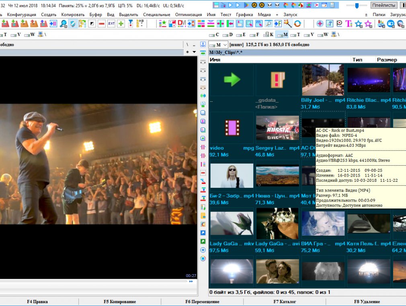
Task: Click the blue camera icon
Action: [x=391, y=24]
